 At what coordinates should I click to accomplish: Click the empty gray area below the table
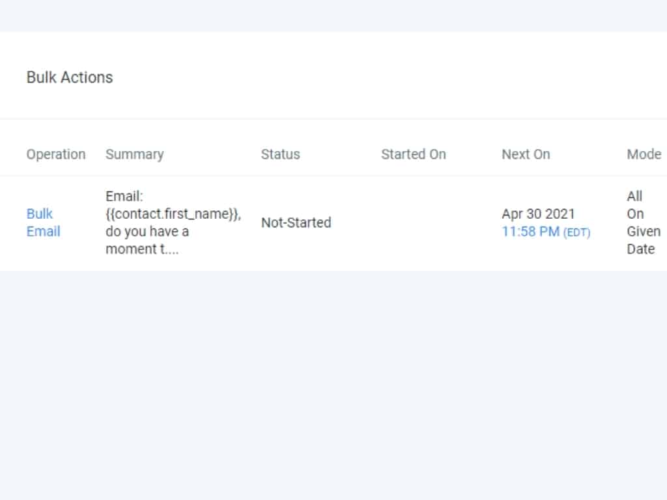[x=333, y=384]
